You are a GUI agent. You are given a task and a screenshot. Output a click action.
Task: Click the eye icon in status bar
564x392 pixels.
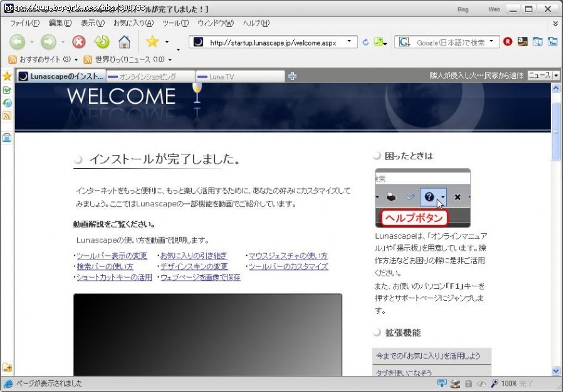point(481,384)
